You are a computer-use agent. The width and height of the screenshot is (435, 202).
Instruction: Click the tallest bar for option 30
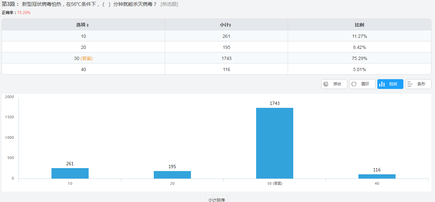click(x=274, y=143)
